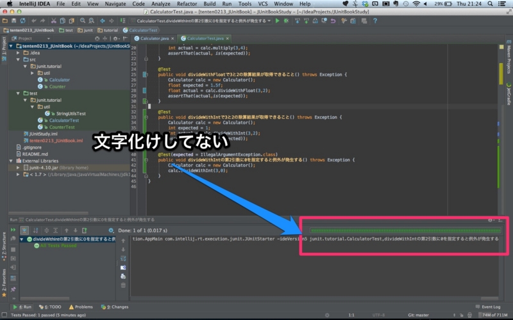
Task: Open the Project panel gear menu
Action: tap(116, 38)
